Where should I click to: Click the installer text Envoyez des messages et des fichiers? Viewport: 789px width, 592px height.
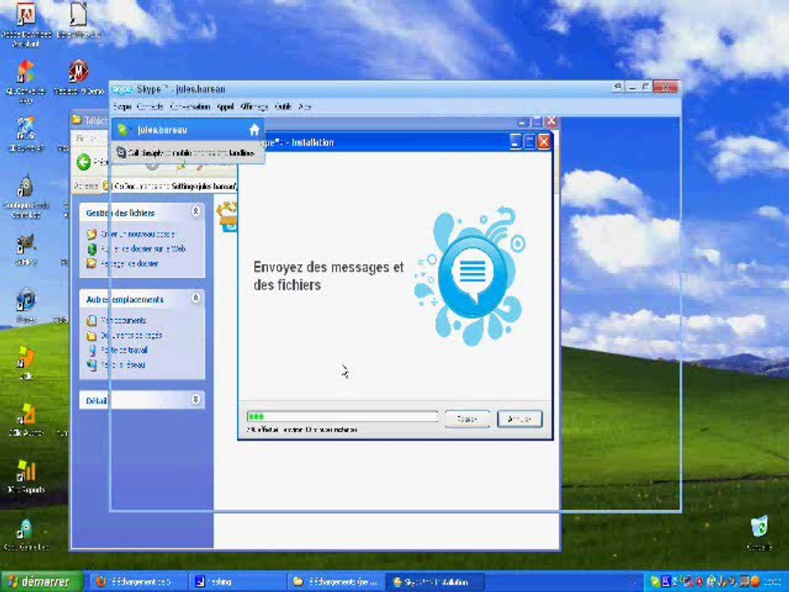click(x=328, y=275)
